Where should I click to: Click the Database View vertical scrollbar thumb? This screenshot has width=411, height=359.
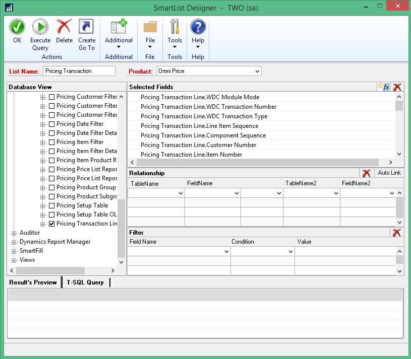click(121, 228)
